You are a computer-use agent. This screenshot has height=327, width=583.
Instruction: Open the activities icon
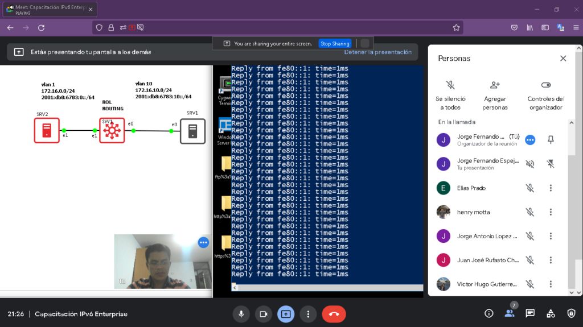551,313
